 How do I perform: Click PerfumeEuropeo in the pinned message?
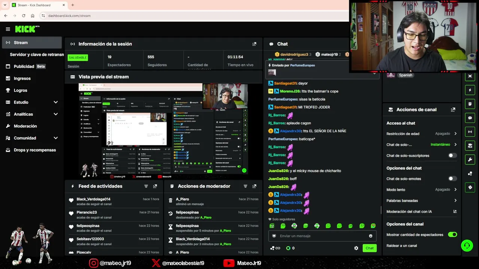click(302, 65)
